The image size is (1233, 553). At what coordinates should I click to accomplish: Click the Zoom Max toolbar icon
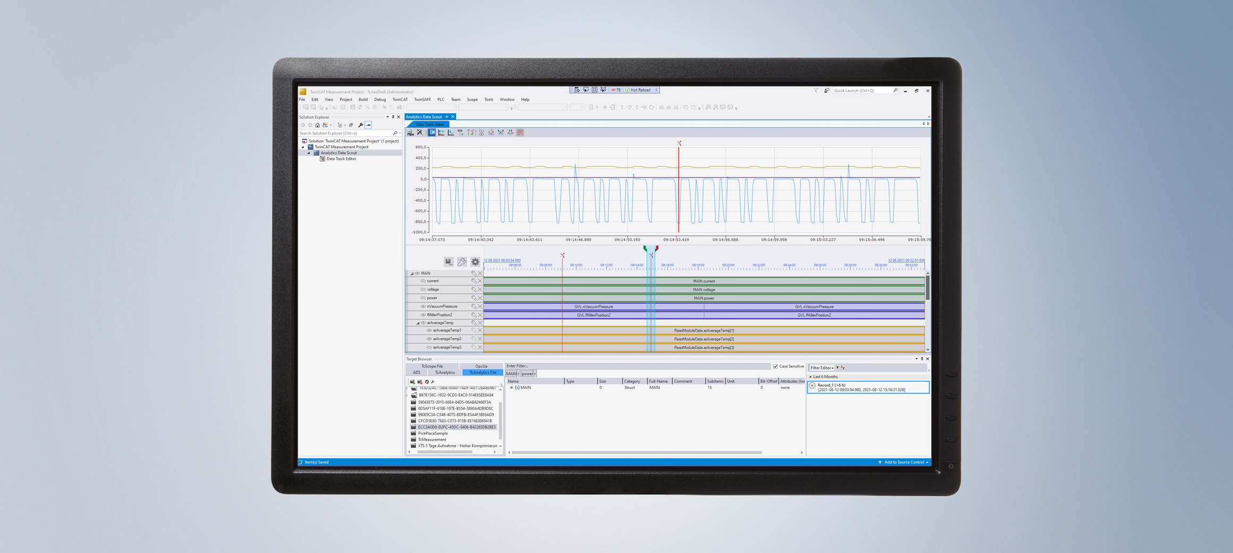pos(410,132)
